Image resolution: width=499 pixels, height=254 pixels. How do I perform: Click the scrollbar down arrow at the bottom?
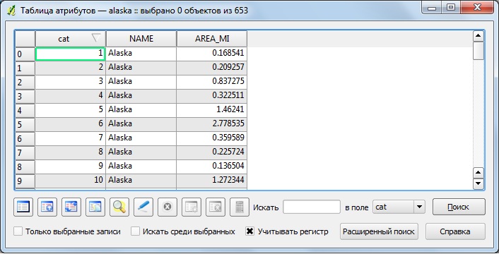(x=479, y=183)
